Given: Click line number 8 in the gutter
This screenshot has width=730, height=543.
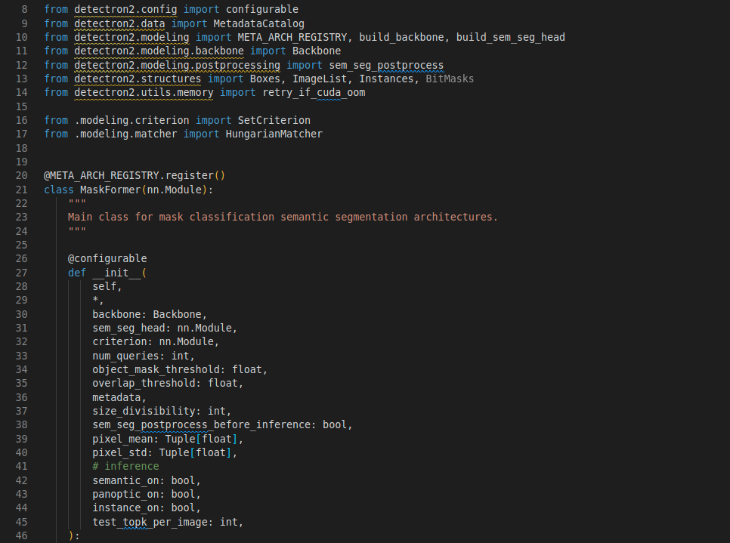Looking at the screenshot, I should [x=25, y=10].
